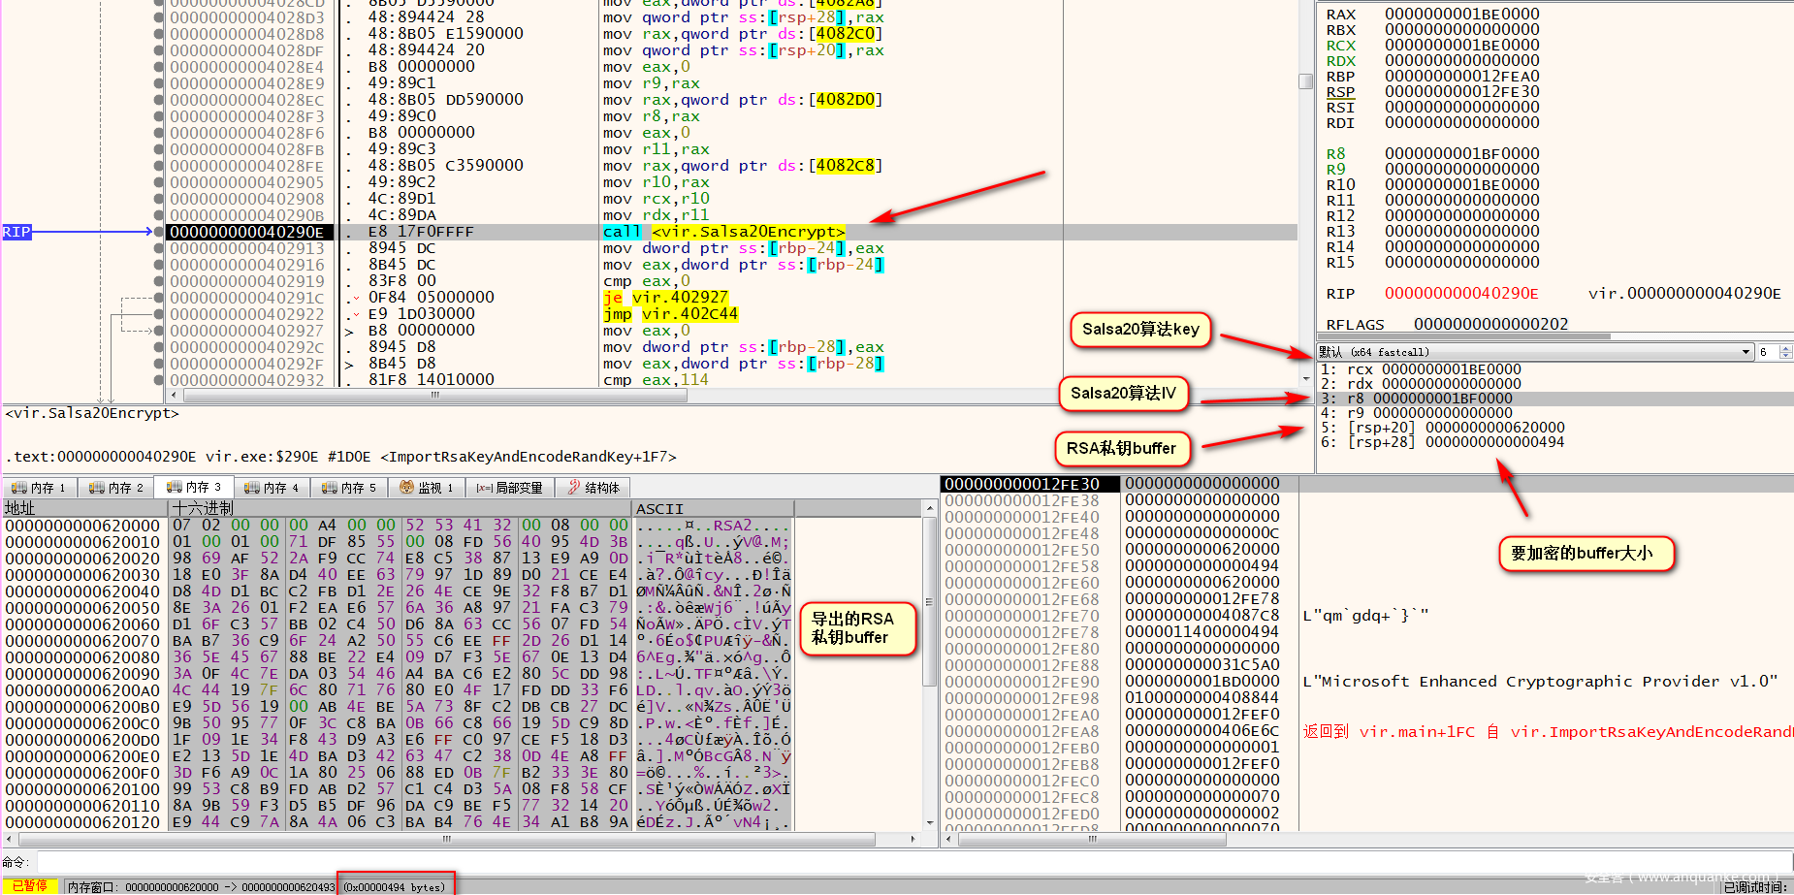Select the 内存 4 tab
Image resolution: width=1794 pixels, height=895 pixels.
point(272,488)
